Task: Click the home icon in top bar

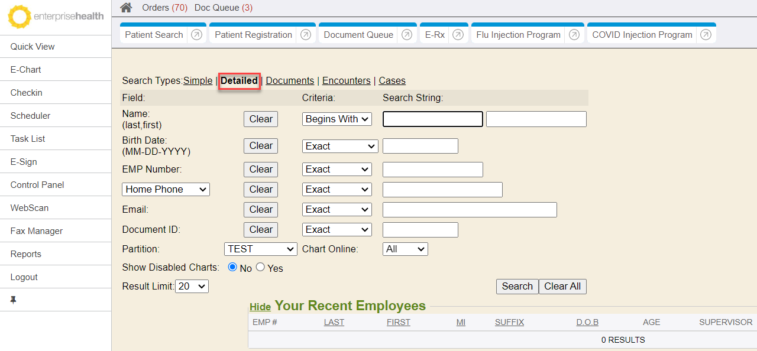Action: point(126,8)
